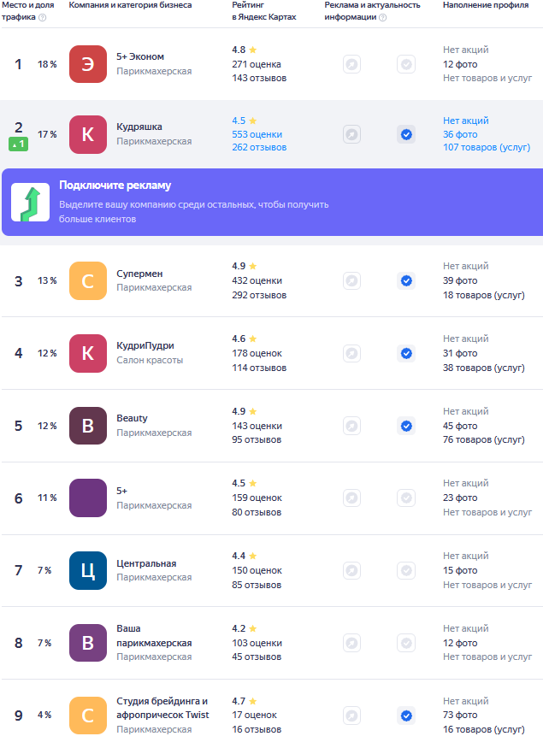
Task: Click the green position change badge for Кудряшка
Action: [x=18, y=144]
